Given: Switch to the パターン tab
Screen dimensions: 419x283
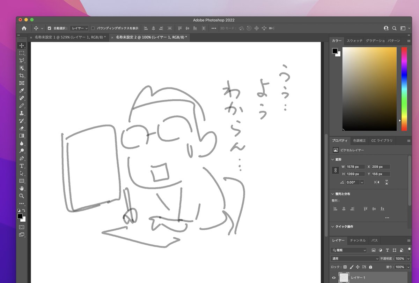Looking at the screenshot, I should click(394, 41).
